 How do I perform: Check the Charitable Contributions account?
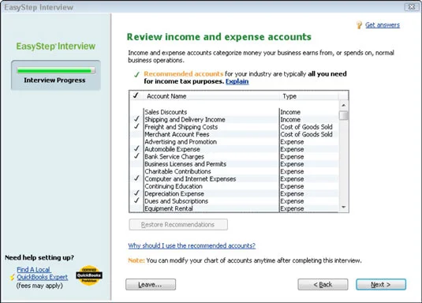coord(136,171)
